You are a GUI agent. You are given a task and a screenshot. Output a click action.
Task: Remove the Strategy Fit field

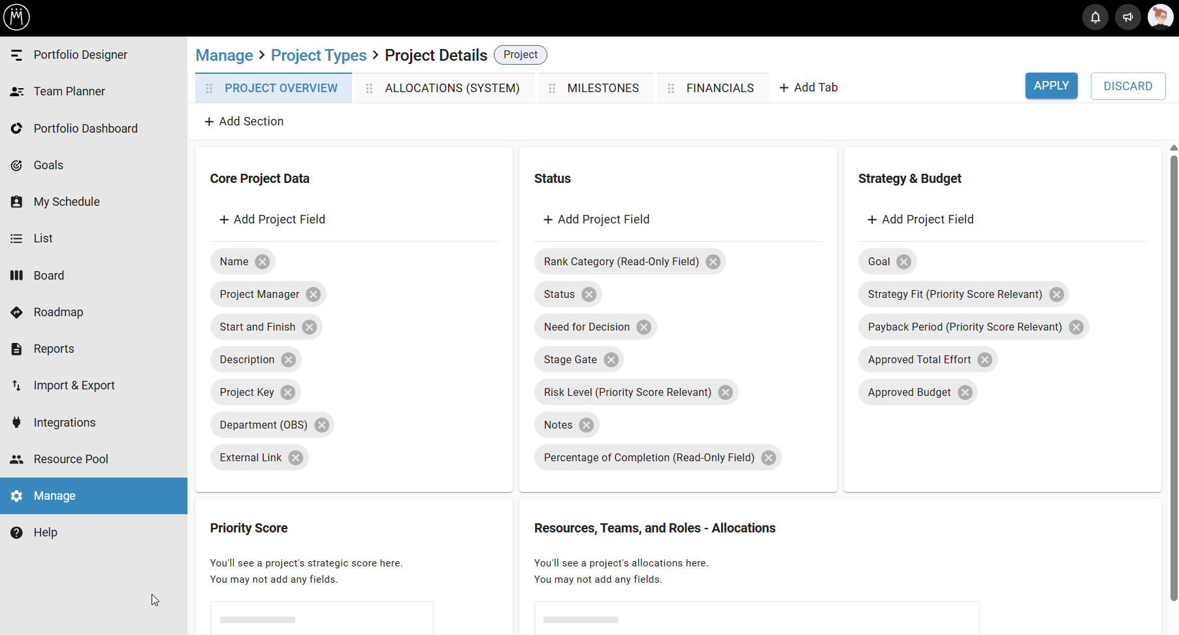(1057, 295)
